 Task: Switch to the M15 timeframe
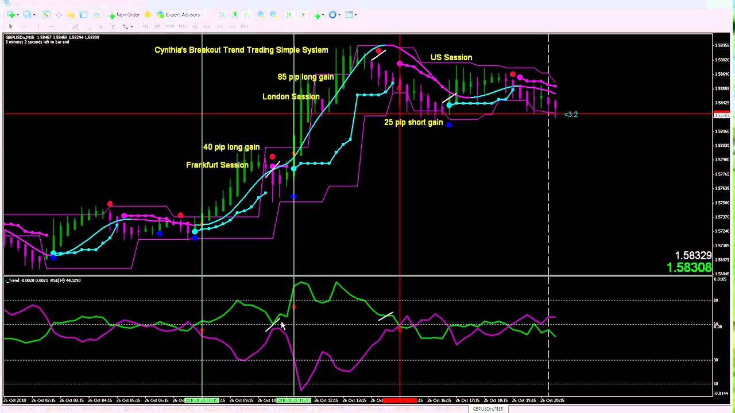[171, 27]
